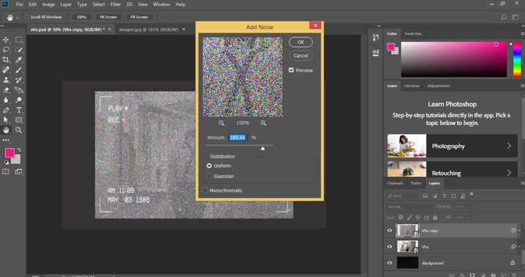Select the Crop tool
Screen dimensions: 525x277
click(x=6, y=59)
